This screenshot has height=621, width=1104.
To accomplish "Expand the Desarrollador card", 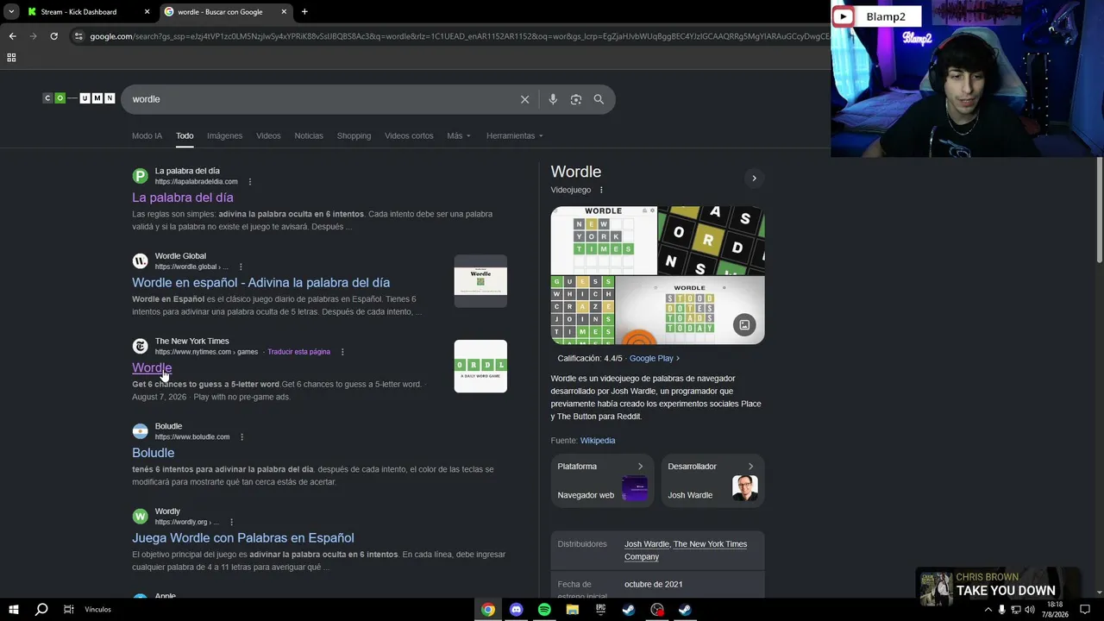I will pos(712,480).
